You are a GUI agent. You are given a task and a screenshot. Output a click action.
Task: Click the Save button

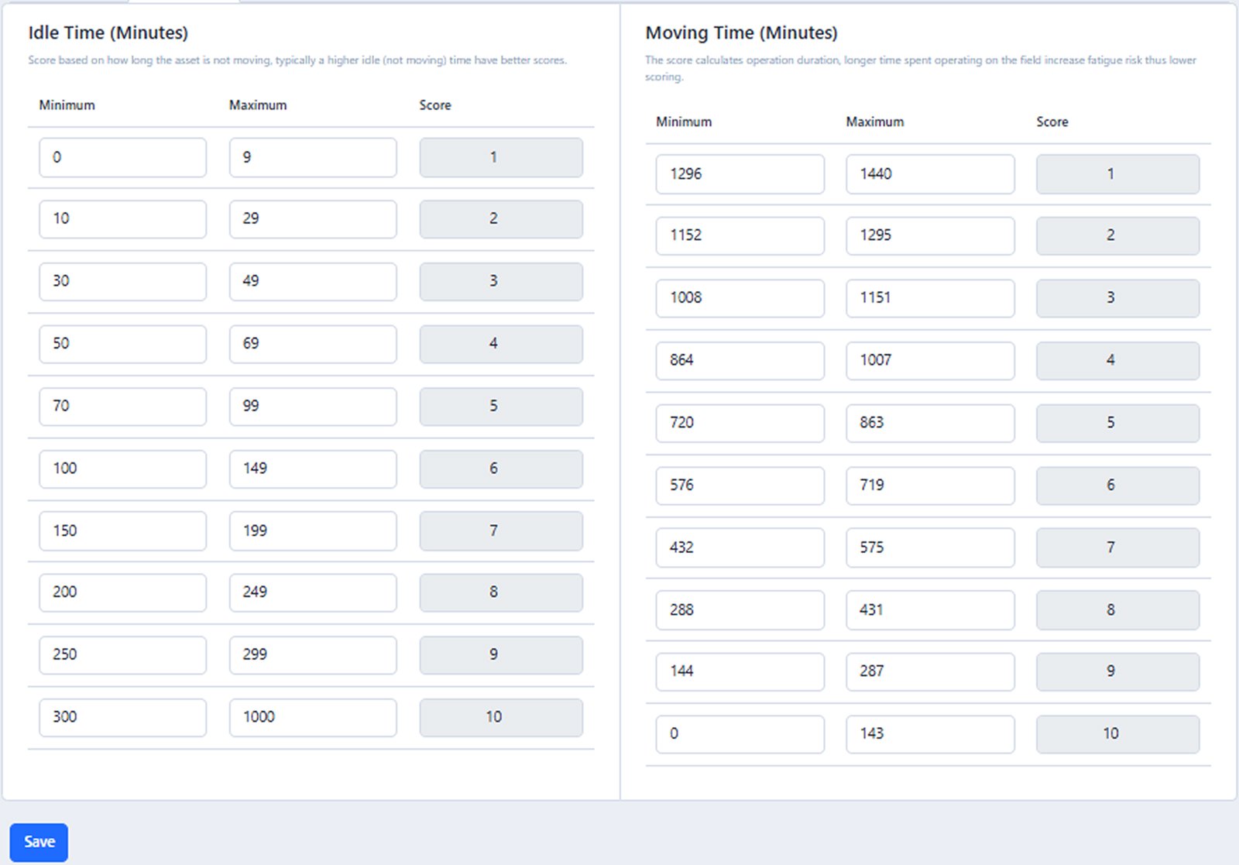[39, 842]
